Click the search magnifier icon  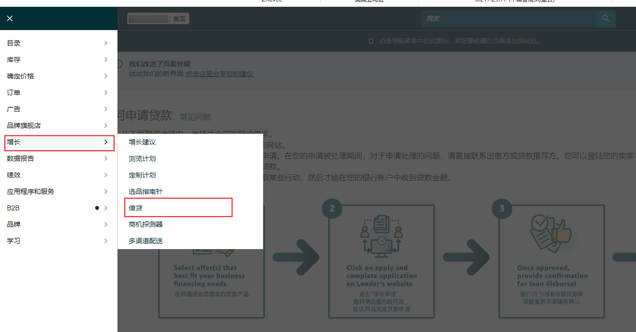click(605, 18)
